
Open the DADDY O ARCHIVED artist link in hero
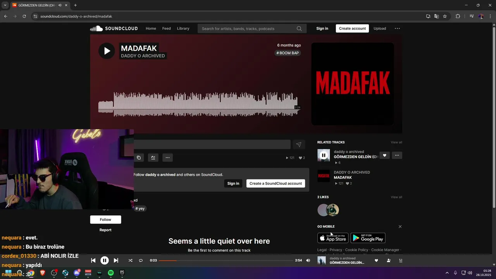(x=143, y=56)
